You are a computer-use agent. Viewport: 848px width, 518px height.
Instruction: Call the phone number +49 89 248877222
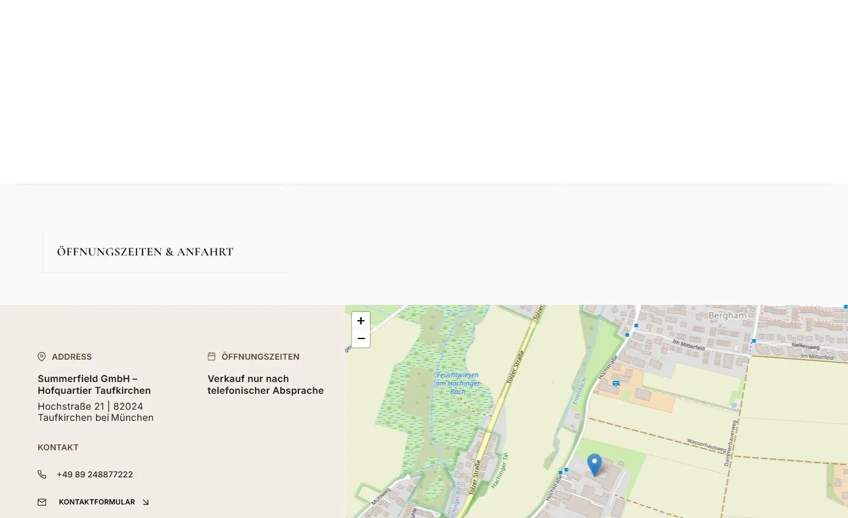coord(95,474)
